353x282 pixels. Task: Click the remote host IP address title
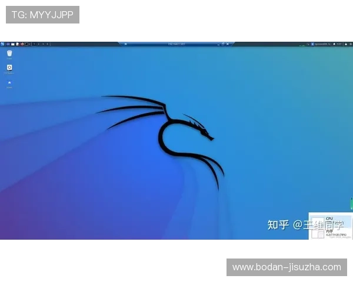(x=176, y=44)
